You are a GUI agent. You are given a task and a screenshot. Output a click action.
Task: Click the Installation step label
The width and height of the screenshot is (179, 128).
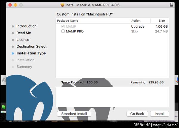pos(25,60)
